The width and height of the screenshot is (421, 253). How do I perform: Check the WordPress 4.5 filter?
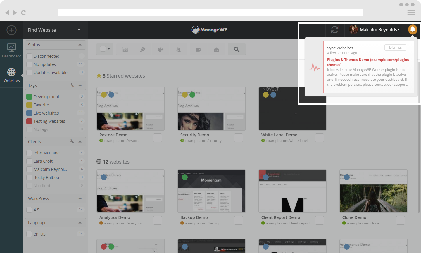[29, 210]
